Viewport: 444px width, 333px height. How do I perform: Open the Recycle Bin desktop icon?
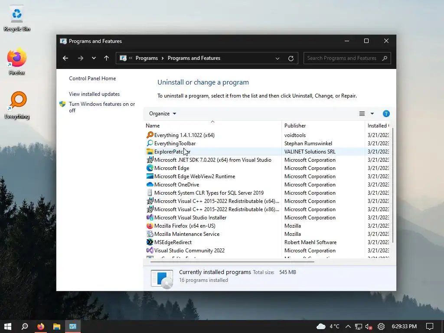coord(17,18)
